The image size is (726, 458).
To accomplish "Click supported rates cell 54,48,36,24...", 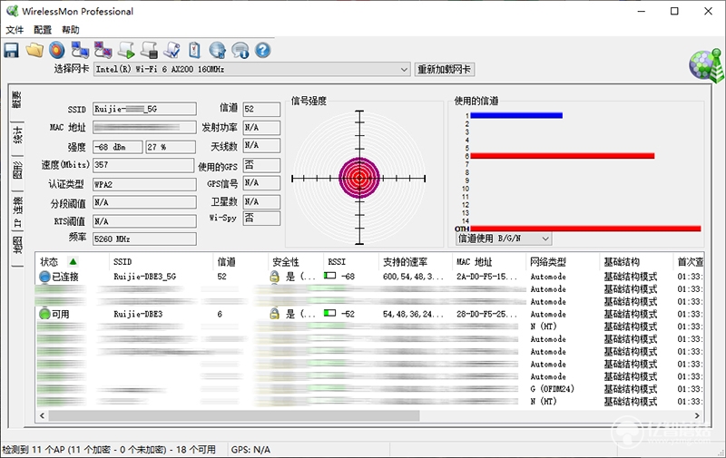I will [413, 314].
